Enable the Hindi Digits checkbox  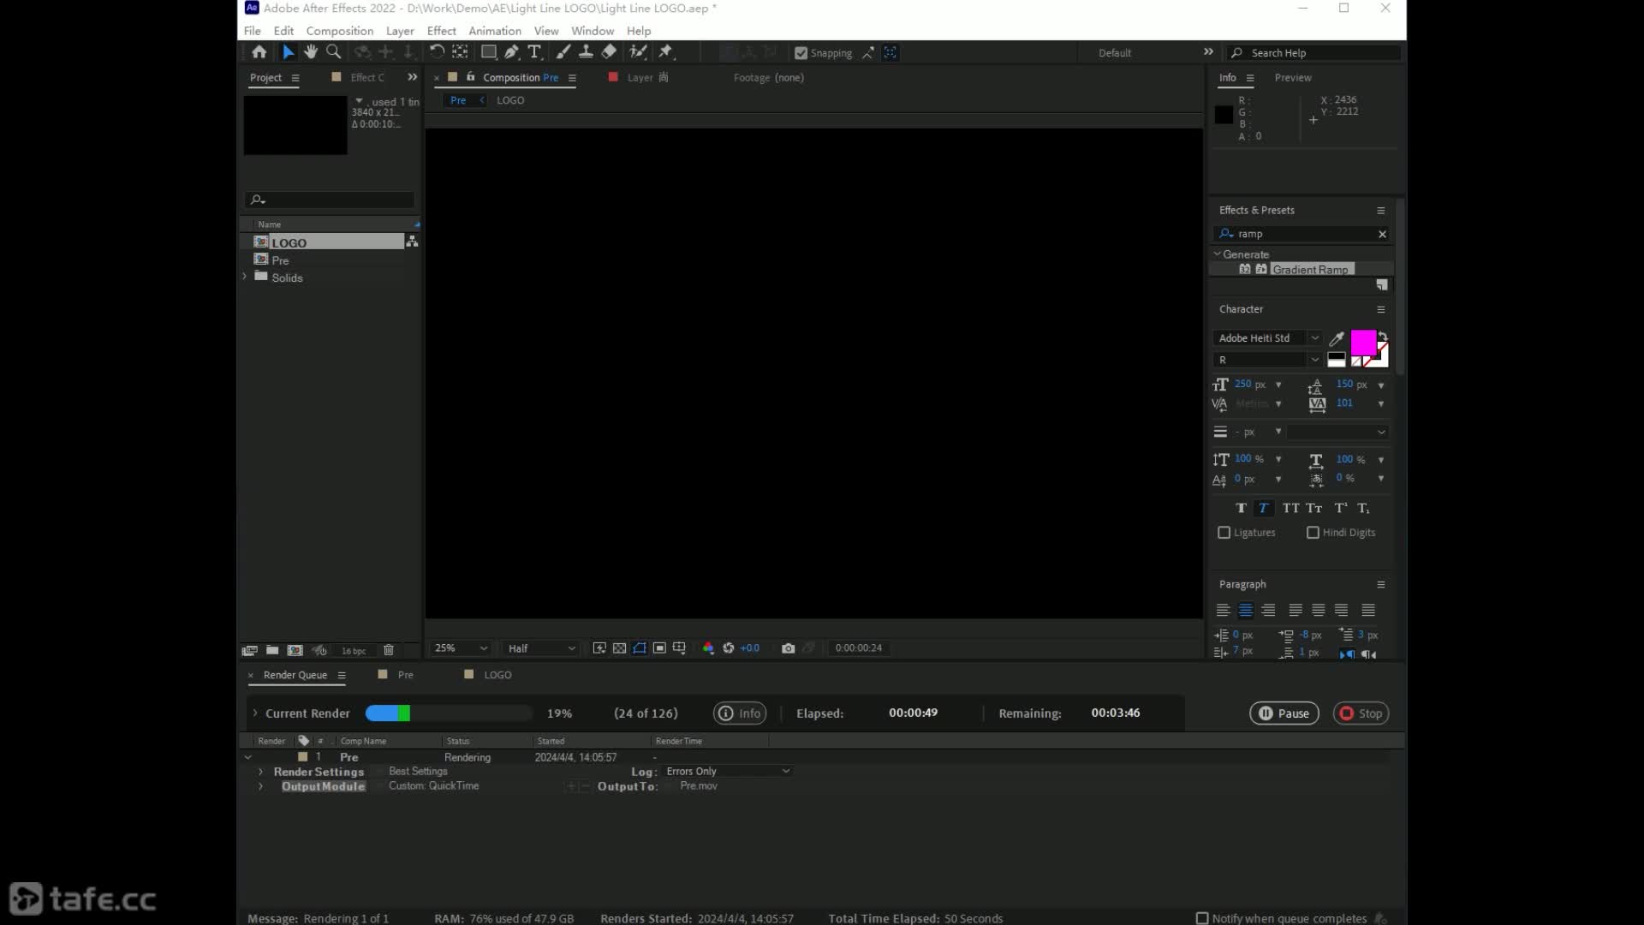1313,533
